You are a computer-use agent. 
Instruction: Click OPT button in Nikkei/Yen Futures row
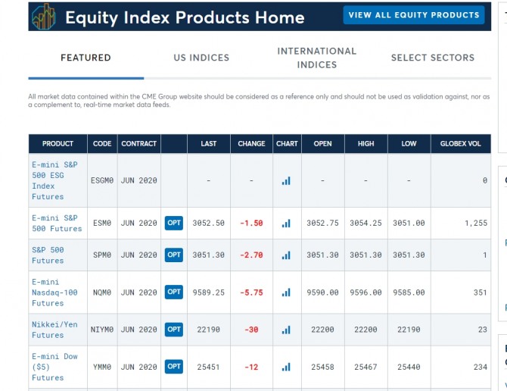tap(174, 330)
